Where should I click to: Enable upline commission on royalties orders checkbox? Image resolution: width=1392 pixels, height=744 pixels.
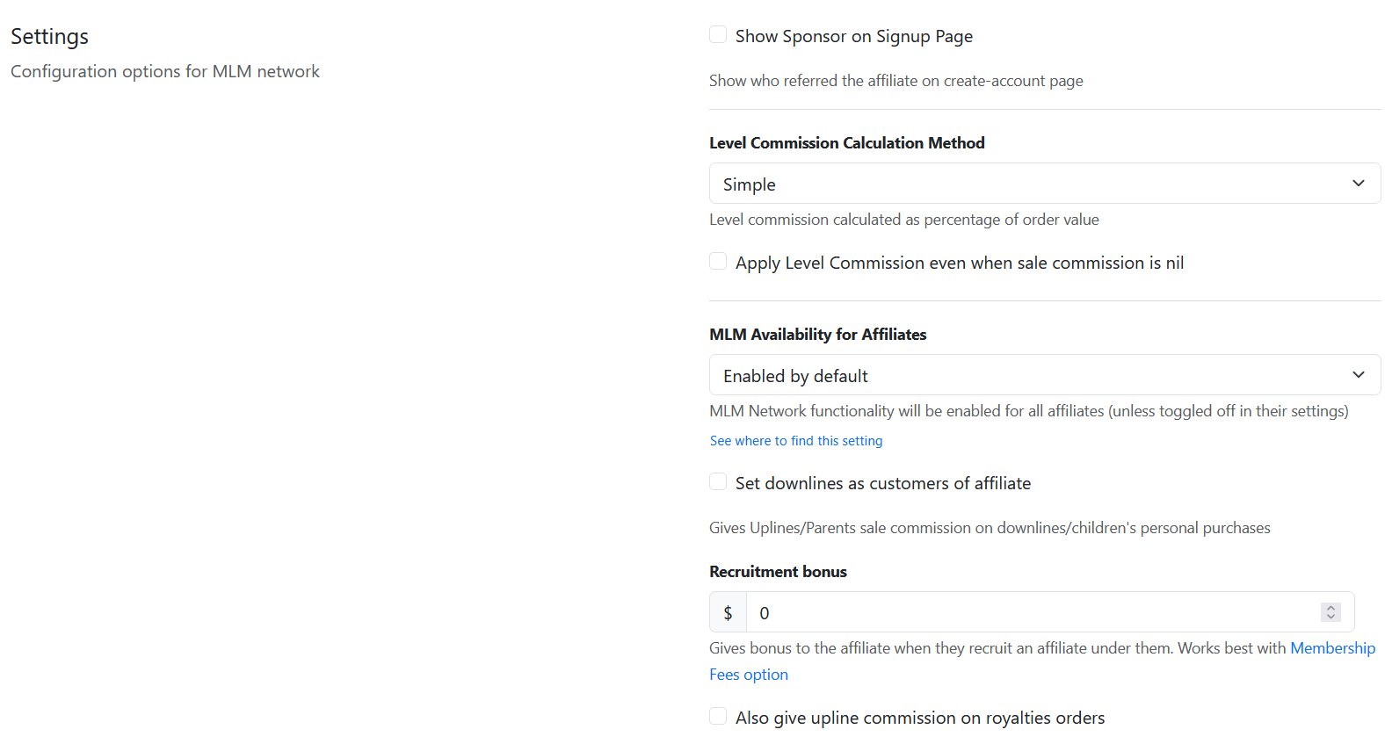[x=718, y=717]
